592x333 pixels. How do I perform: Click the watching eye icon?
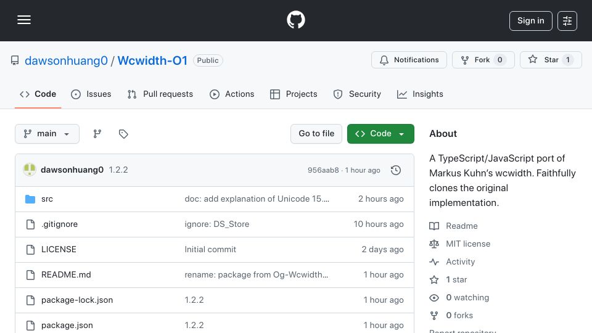pos(434,298)
